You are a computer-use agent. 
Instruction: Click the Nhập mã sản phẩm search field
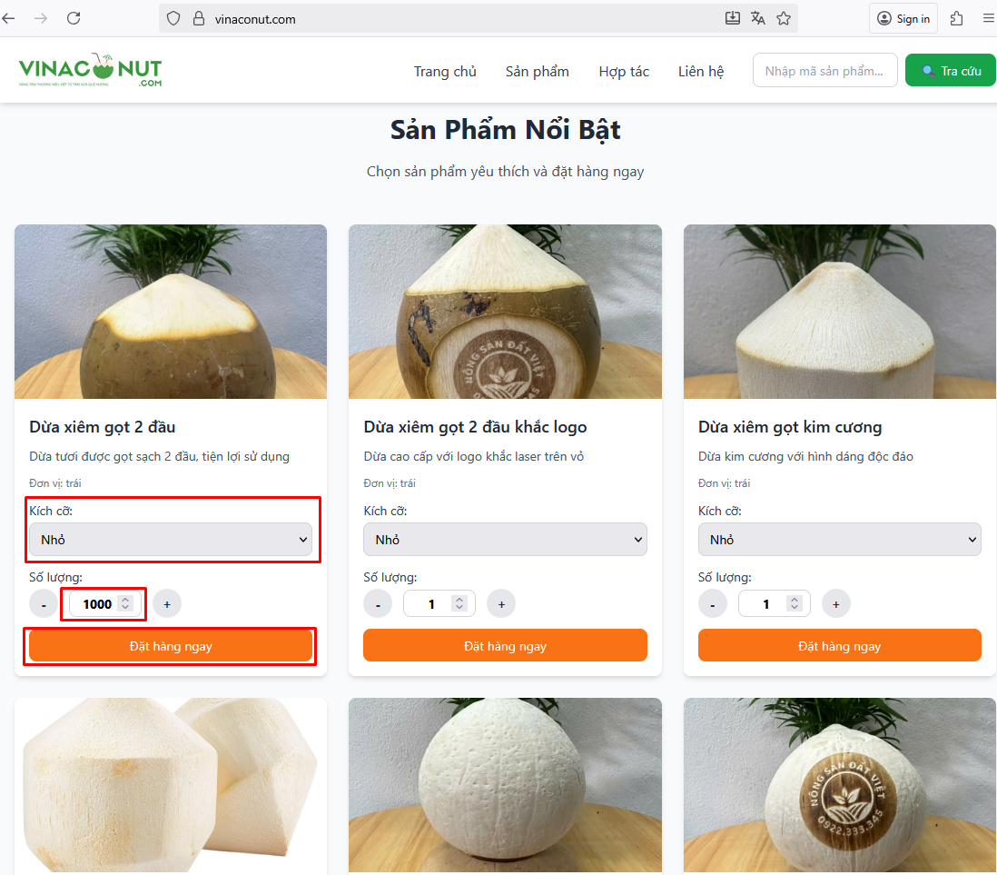point(824,69)
